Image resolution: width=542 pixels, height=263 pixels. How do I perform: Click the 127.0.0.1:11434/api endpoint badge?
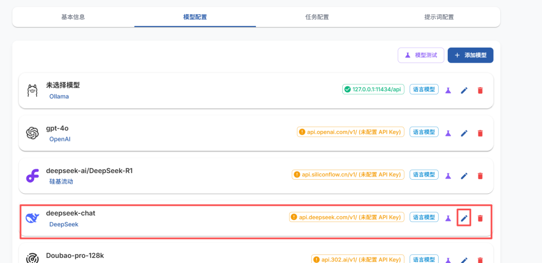[373, 89]
